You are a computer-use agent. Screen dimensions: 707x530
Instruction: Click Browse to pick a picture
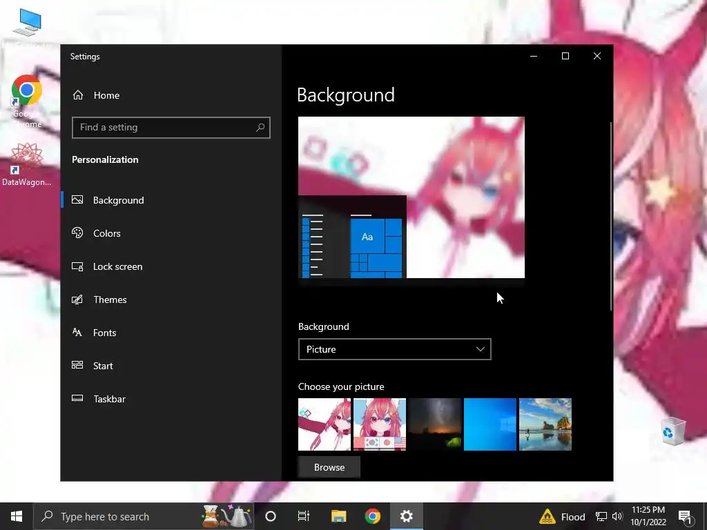click(329, 467)
